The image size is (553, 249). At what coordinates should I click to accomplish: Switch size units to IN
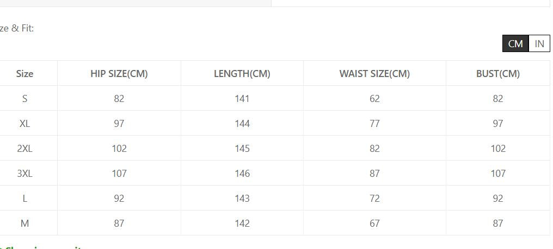pos(539,44)
